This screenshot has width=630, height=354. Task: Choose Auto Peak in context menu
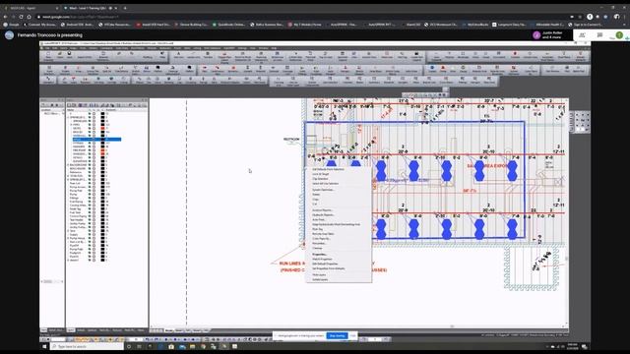point(319,220)
